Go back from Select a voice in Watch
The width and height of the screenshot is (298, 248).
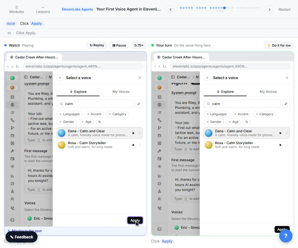60,78
